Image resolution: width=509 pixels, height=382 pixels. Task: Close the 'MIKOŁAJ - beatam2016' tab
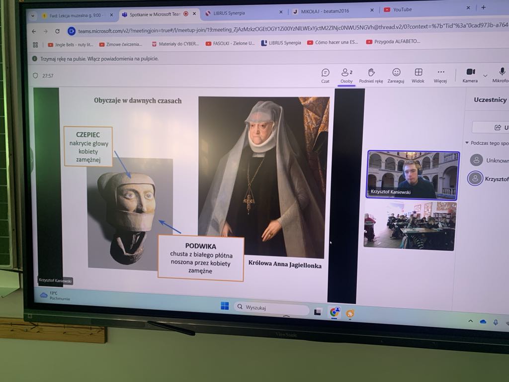[x=372, y=10]
